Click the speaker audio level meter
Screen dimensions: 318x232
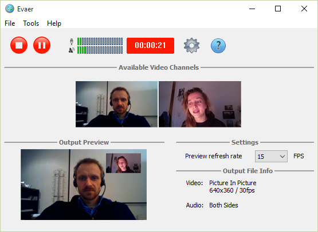pyautogui.click(x=100, y=50)
